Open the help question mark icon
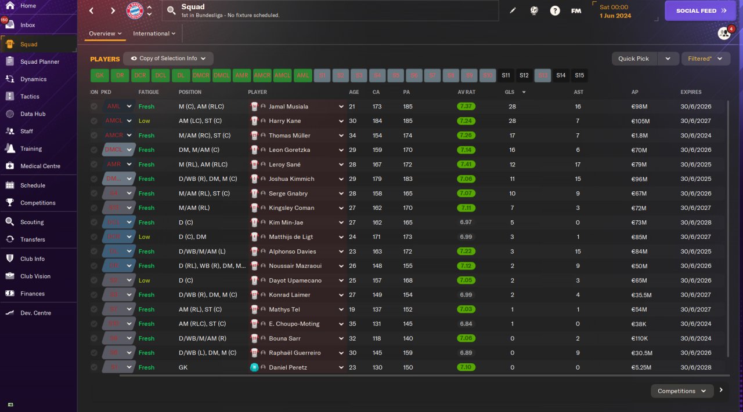 [x=555, y=10]
